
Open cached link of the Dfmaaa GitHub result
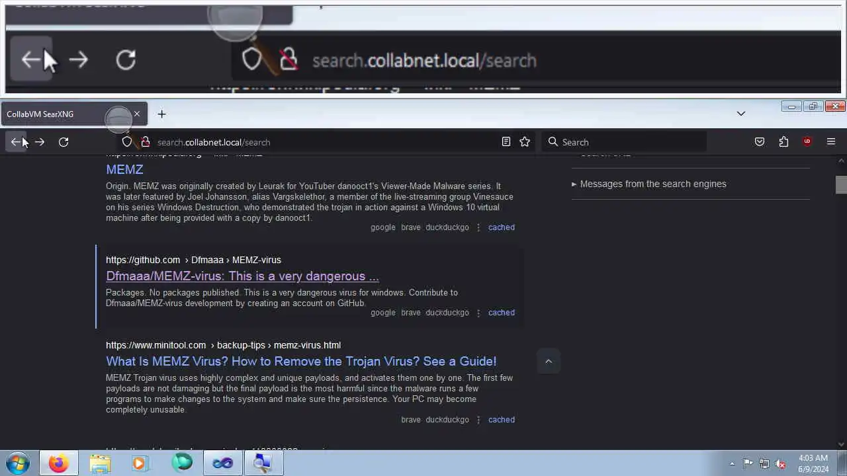501,313
